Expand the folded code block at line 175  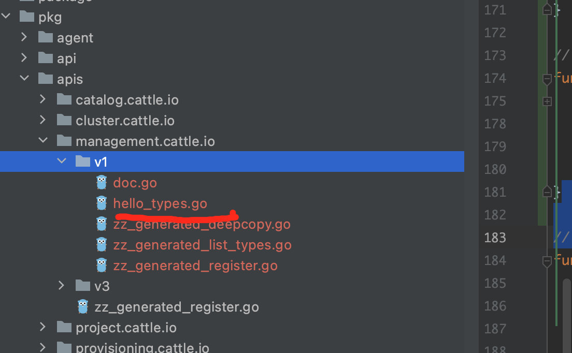(x=547, y=101)
